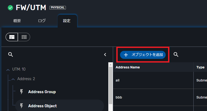Click the PHYSICAL badge
207x111 pixels.
point(58,8)
